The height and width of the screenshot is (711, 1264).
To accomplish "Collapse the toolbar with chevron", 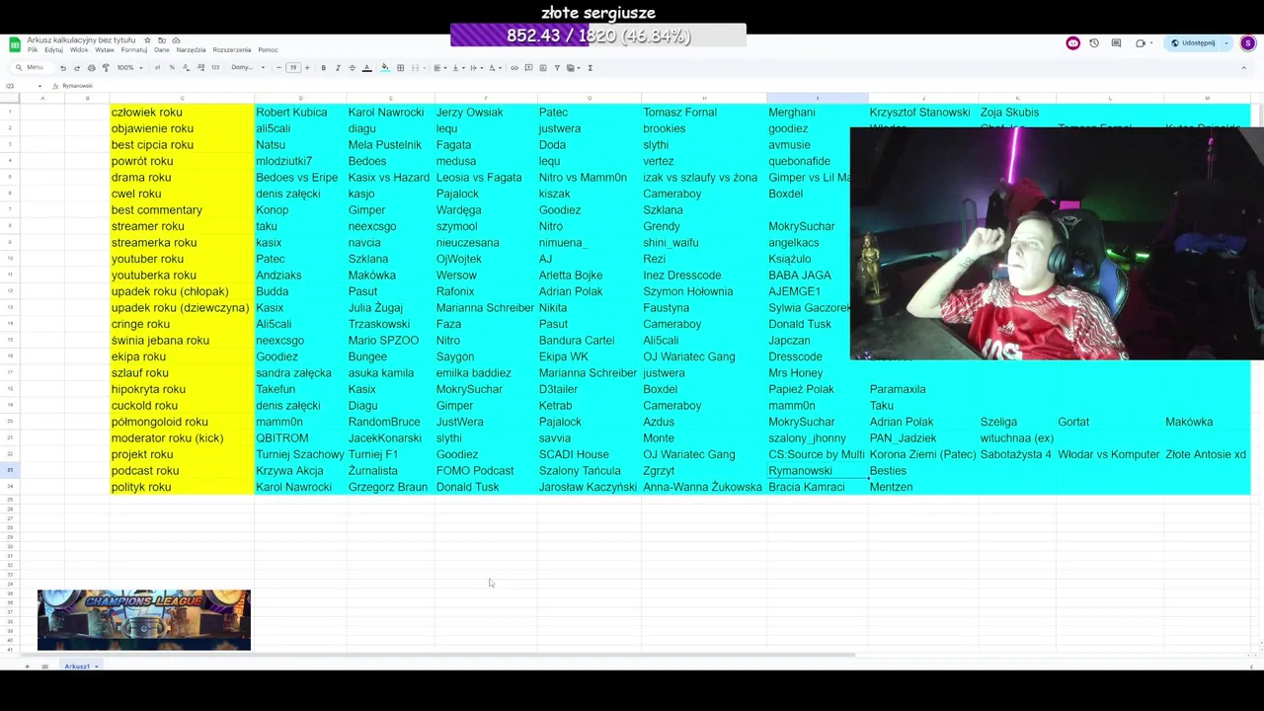I will (x=1243, y=68).
